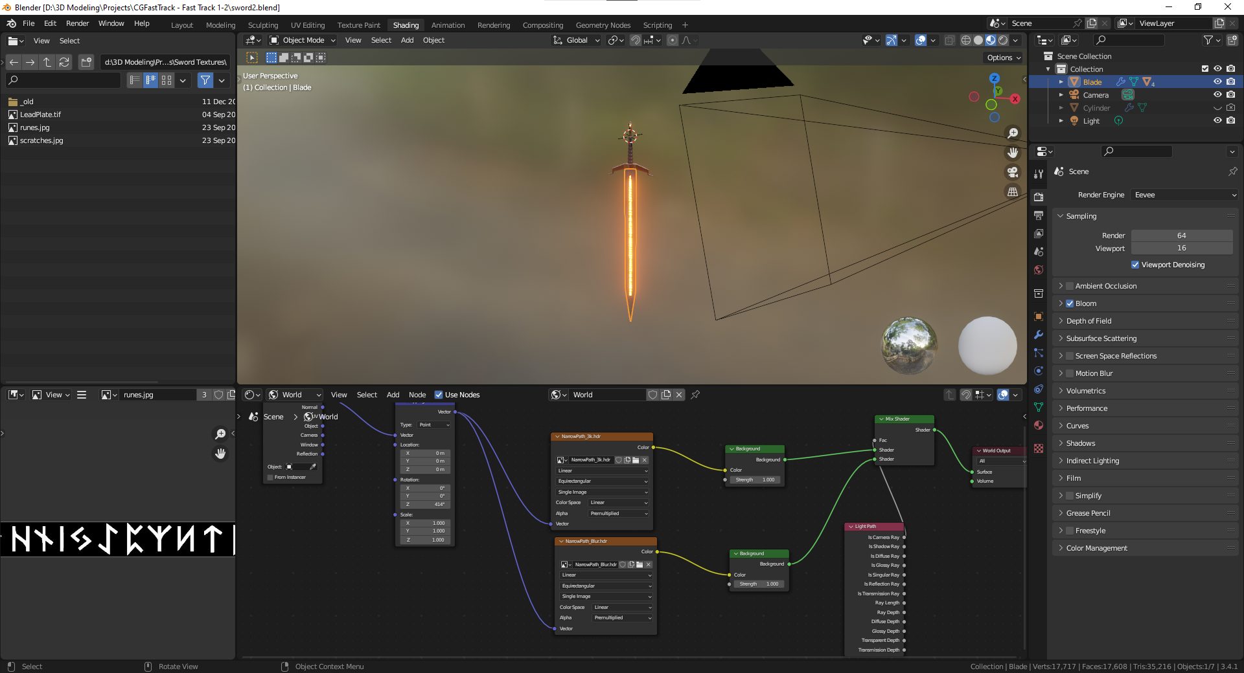Pin the World node tree

tap(695, 395)
